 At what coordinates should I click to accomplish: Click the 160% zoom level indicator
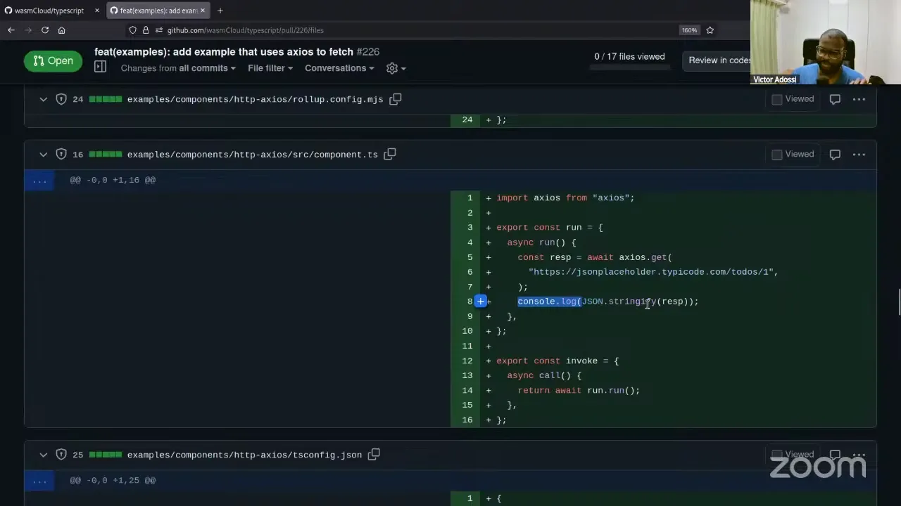click(x=689, y=30)
